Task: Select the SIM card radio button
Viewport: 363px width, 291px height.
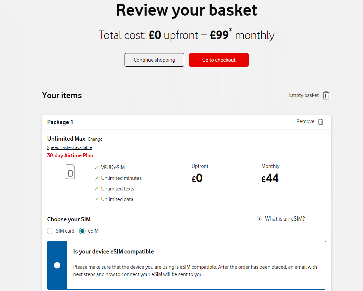Action: [x=50, y=231]
